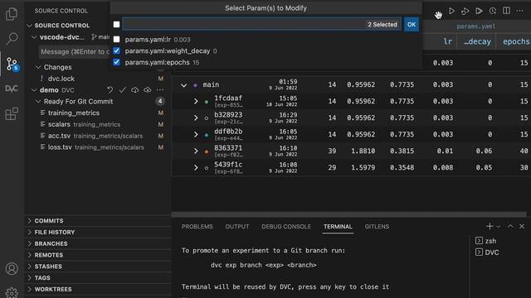The height and width of the screenshot is (298, 531).
Task: Sort by the lr column header
Action: tap(447, 41)
